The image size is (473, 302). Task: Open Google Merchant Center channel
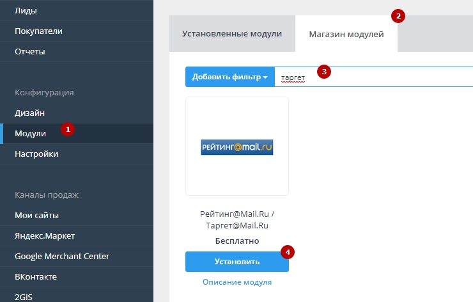point(62,256)
